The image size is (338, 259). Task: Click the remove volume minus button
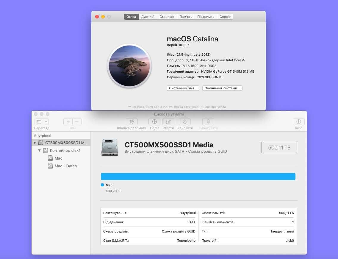(x=77, y=122)
